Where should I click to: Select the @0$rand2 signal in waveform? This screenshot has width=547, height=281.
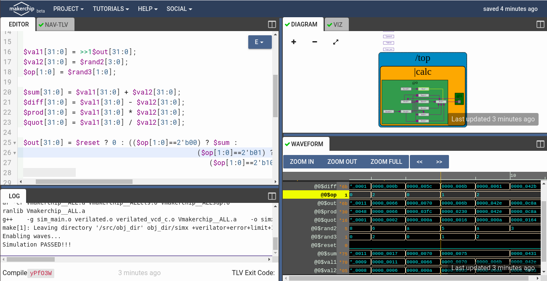(324, 228)
